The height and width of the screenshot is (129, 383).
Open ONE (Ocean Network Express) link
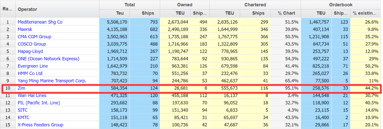tap(48, 59)
